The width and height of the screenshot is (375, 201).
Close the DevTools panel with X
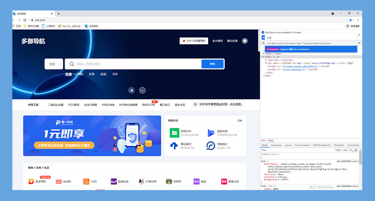(359, 43)
